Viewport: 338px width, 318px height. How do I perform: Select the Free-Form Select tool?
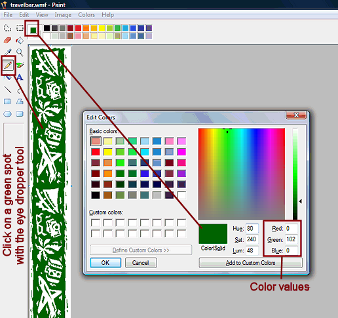tap(7, 28)
